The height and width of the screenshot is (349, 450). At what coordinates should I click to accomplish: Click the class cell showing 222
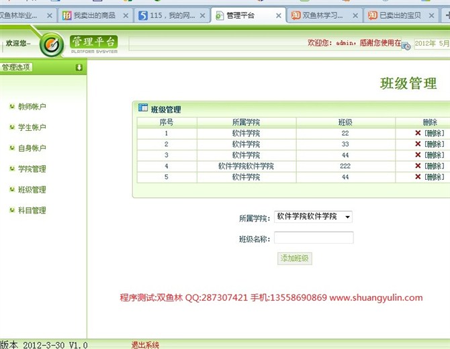[x=345, y=166]
